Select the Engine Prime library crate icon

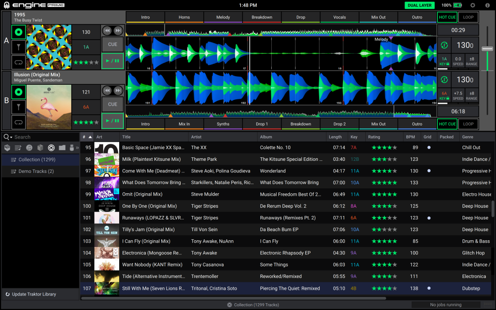[7, 148]
